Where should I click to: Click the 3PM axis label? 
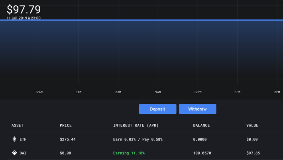tap(237, 92)
